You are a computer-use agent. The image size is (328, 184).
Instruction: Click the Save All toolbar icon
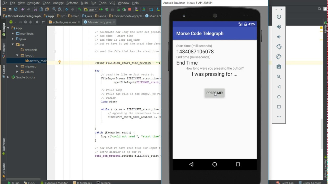click(10, 9)
